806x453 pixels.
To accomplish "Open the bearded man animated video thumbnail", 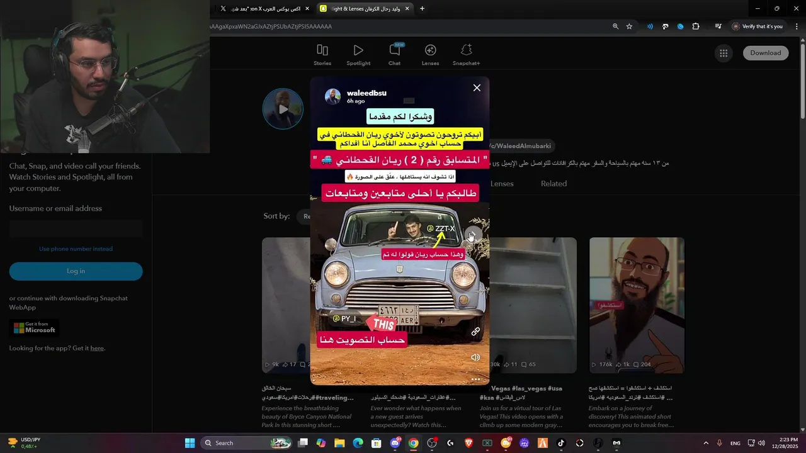I will 637,305.
